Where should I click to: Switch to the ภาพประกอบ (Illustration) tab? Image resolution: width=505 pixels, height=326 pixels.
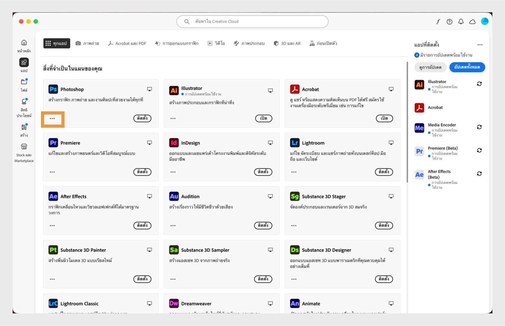click(249, 44)
